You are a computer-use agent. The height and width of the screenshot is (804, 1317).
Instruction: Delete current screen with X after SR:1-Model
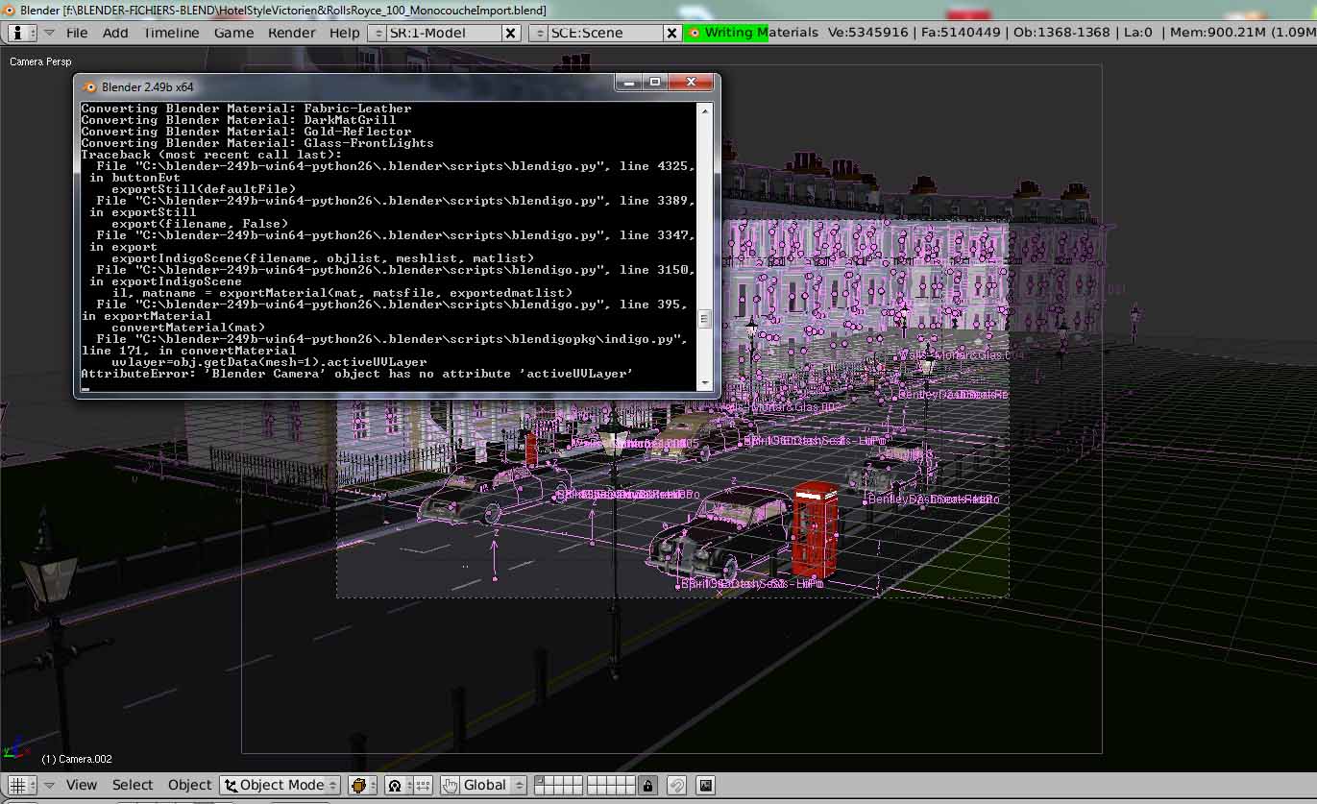511,33
